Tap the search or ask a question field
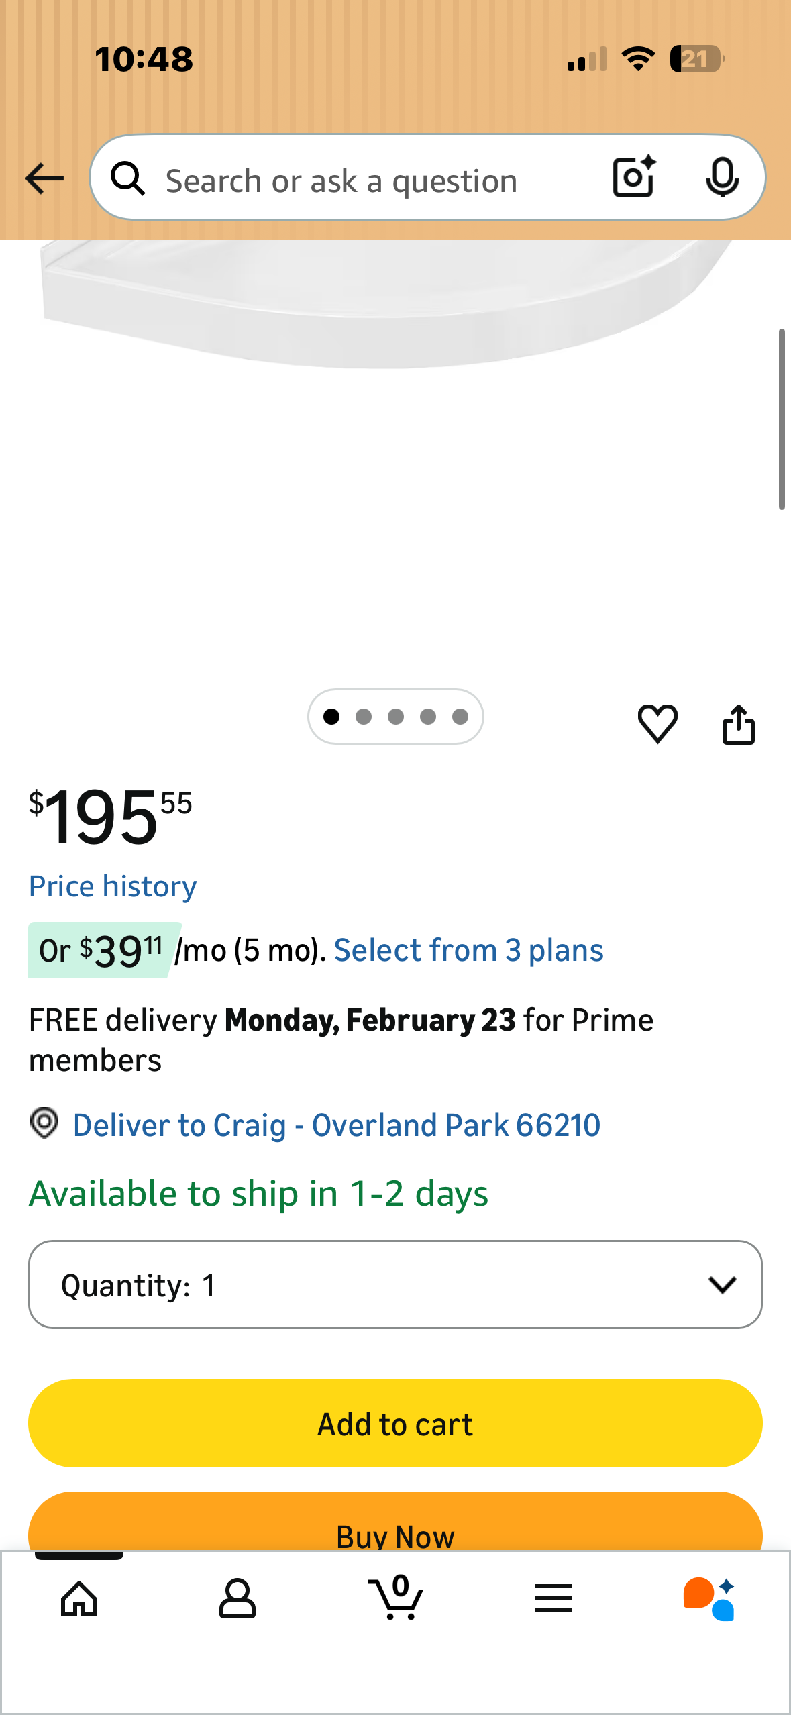This screenshot has height=1715, width=791. [362, 180]
